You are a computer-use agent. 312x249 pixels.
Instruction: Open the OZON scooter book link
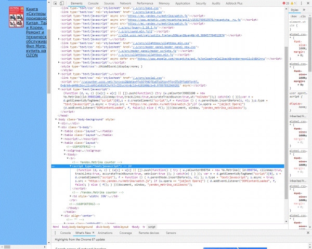tap(36, 32)
